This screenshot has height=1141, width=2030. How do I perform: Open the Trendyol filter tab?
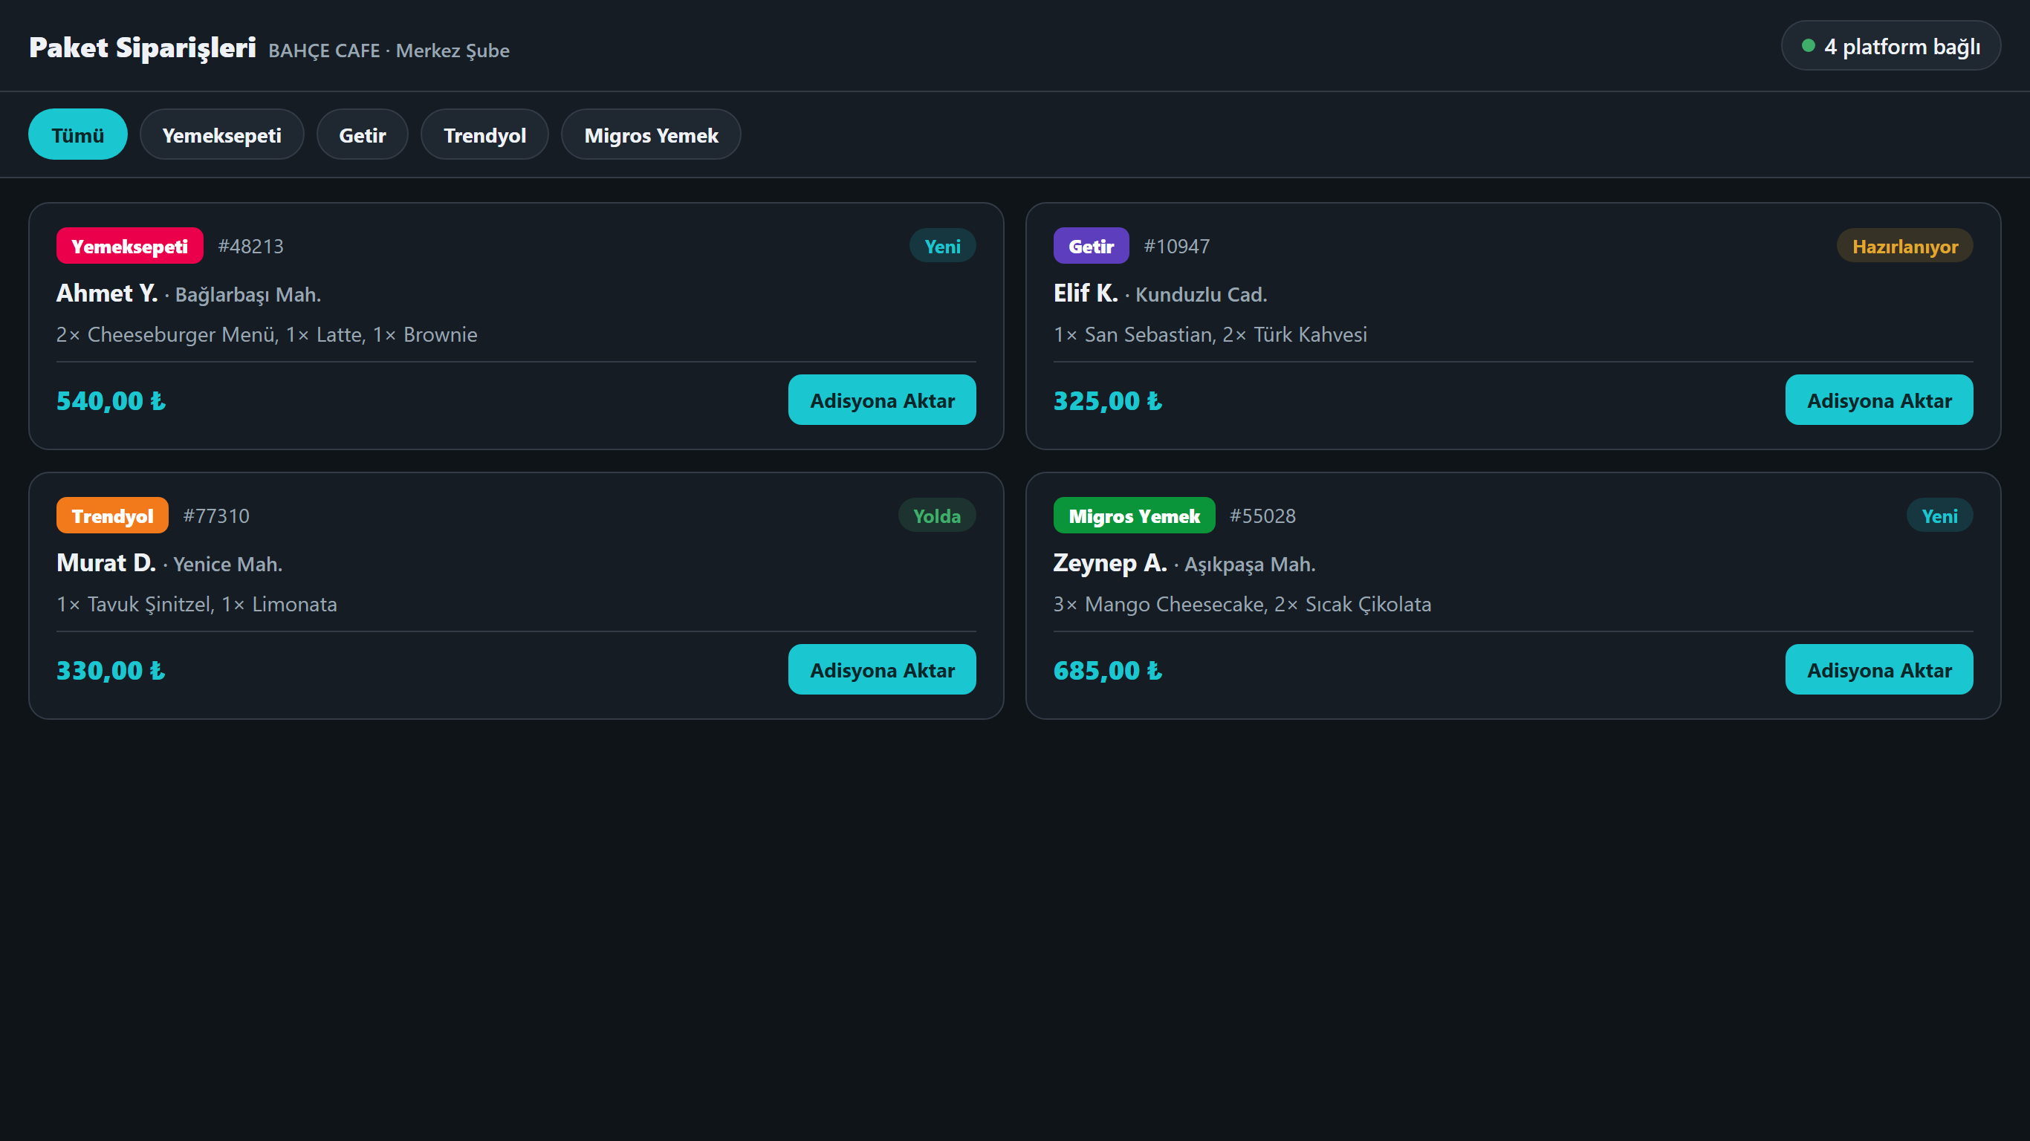pos(484,134)
